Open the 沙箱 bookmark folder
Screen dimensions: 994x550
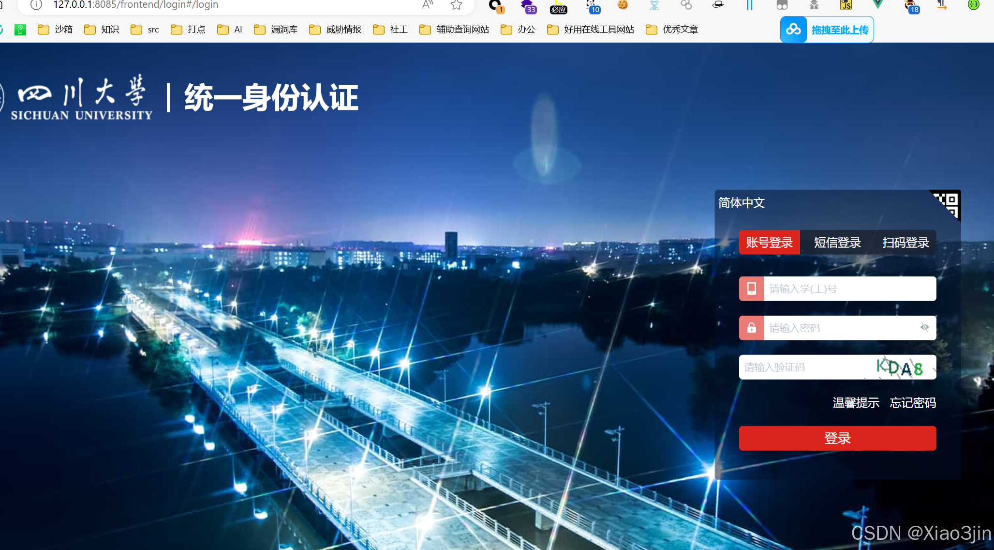click(55, 30)
